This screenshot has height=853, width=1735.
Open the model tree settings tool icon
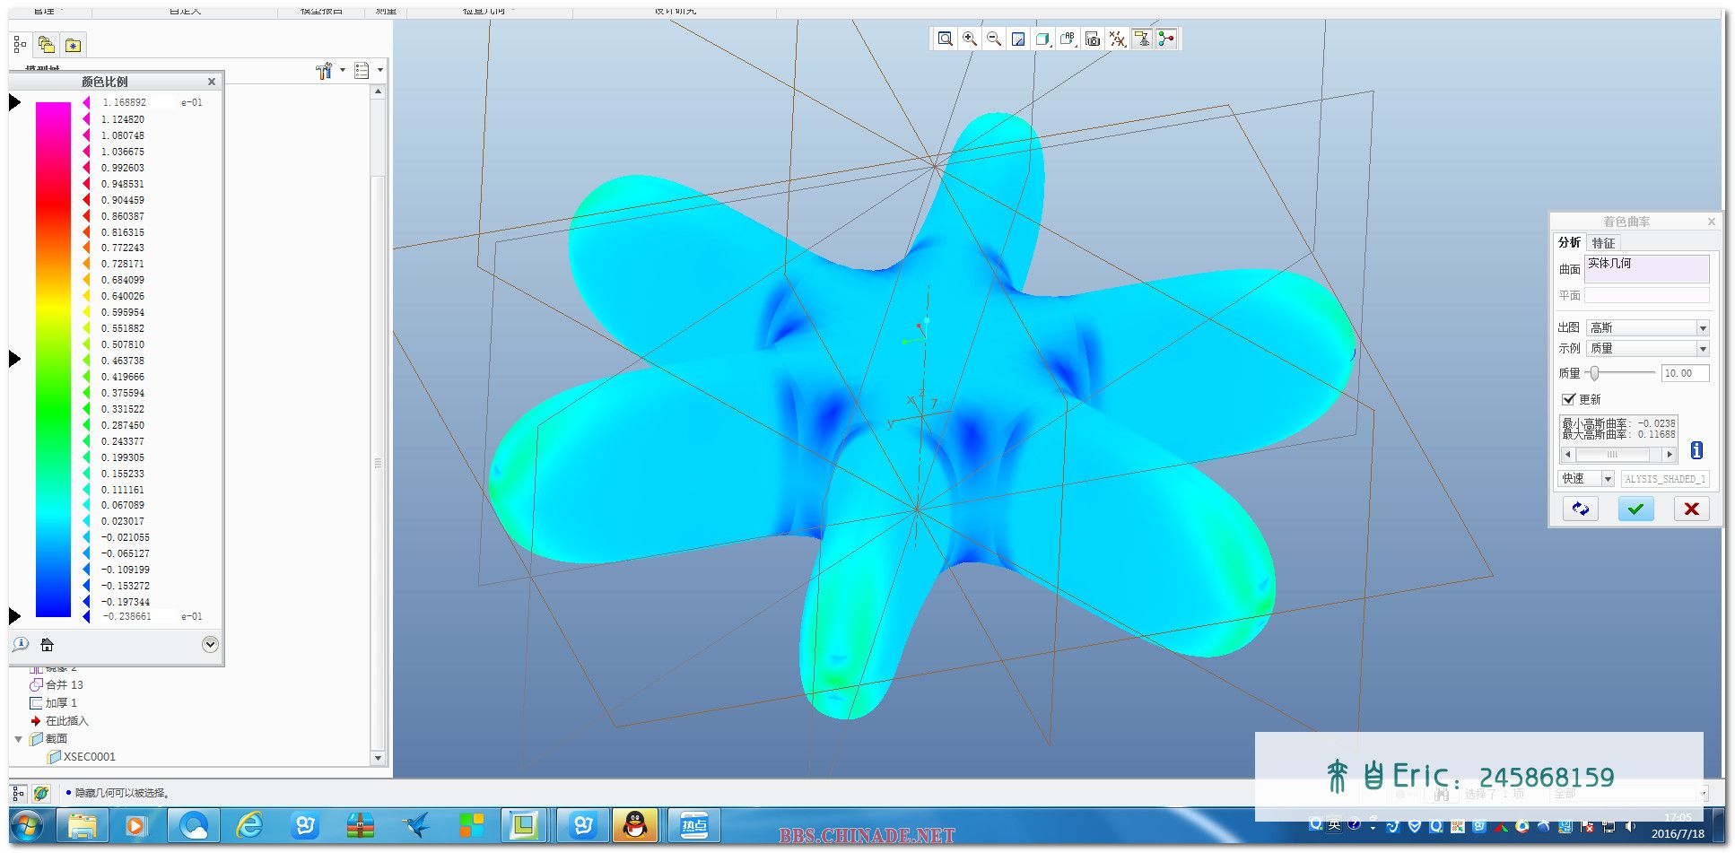pyautogui.click(x=324, y=71)
